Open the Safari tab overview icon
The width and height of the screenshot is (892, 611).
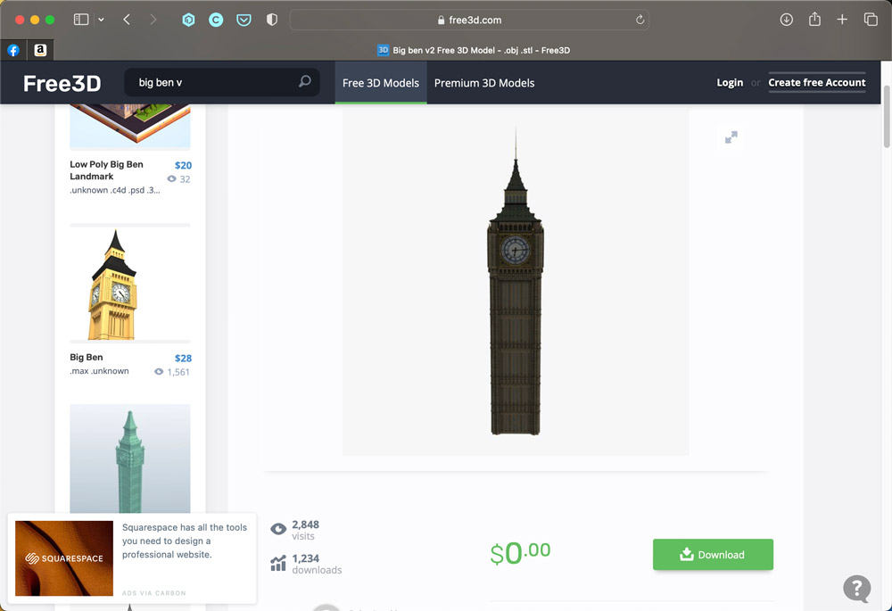click(x=871, y=20)
